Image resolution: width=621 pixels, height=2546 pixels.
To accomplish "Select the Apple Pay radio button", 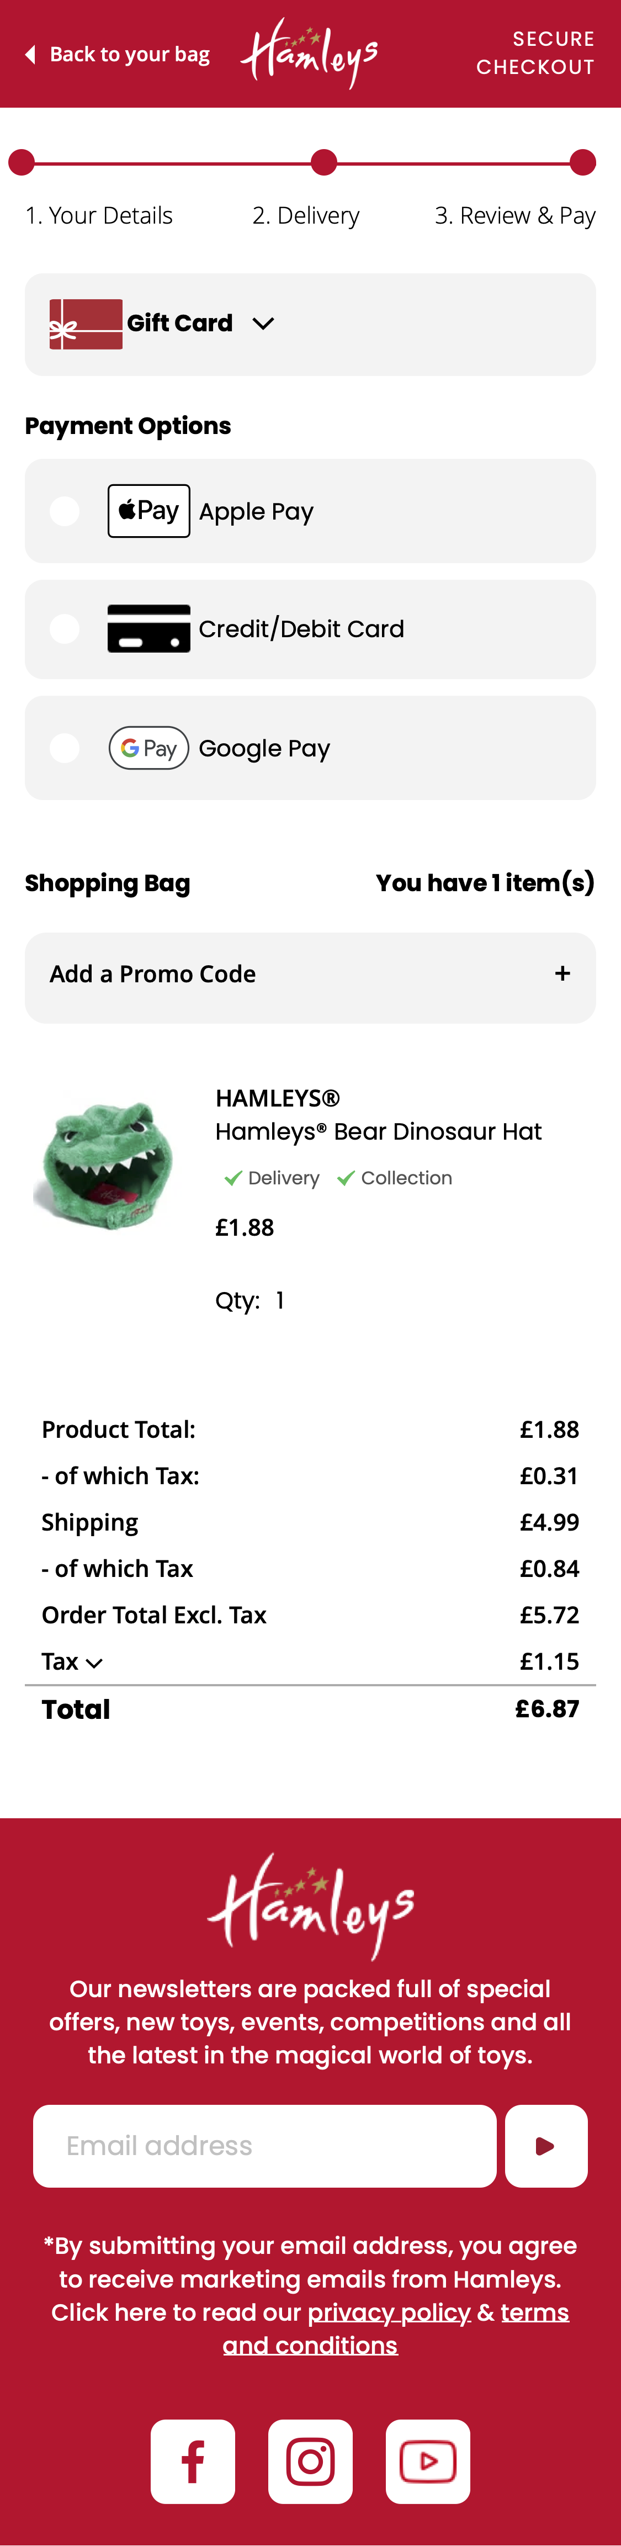I will point(64,510).
